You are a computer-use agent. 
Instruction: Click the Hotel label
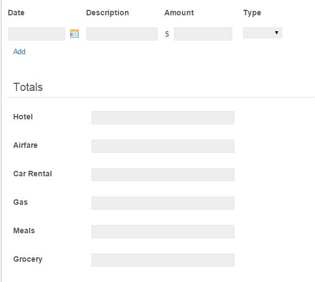[23, 117]
